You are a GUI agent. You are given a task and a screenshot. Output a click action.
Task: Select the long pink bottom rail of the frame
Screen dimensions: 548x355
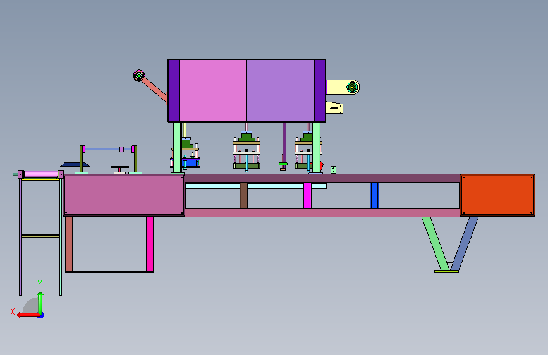click(x=322, y=212)
